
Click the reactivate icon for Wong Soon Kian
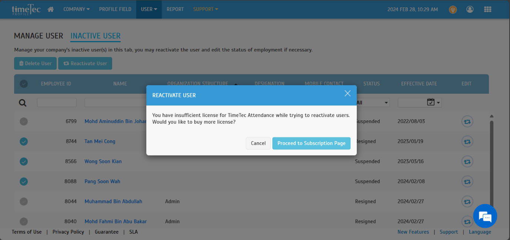click(467, 161)
